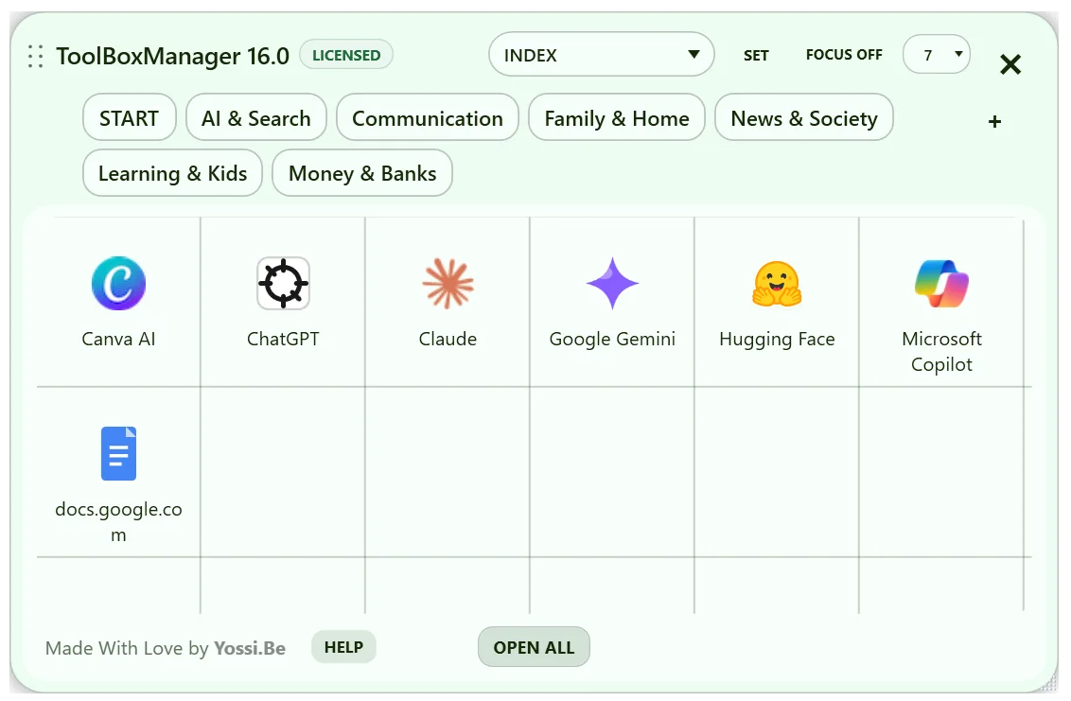Click the LICENSED badge
The image size is (1071, 701).
(x=346, y=55)
